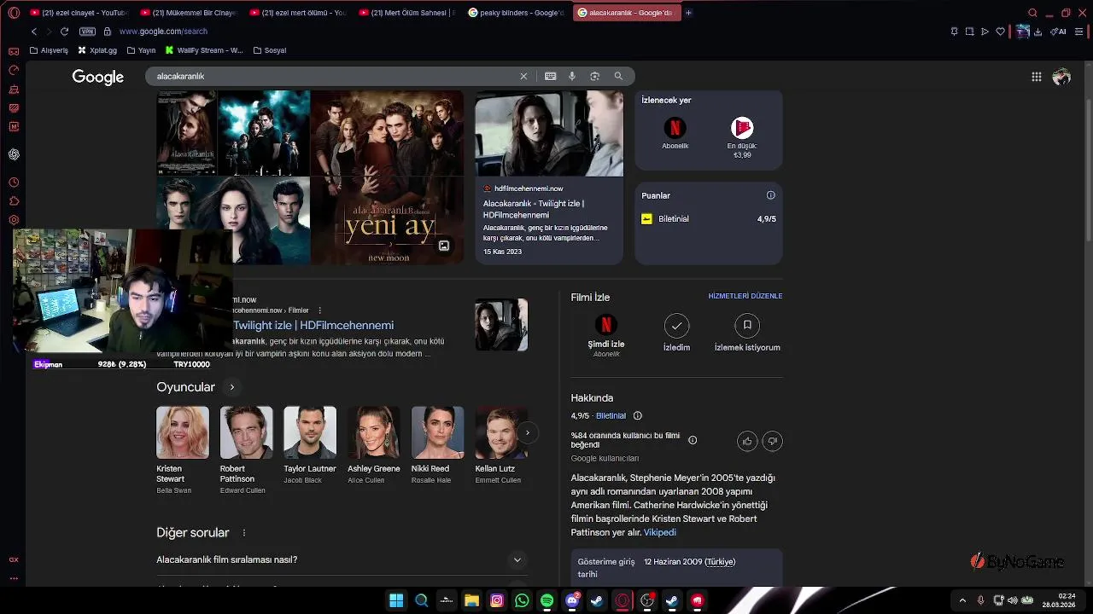Open ChatGPT icon in Opera sidebar

[14, 154]
